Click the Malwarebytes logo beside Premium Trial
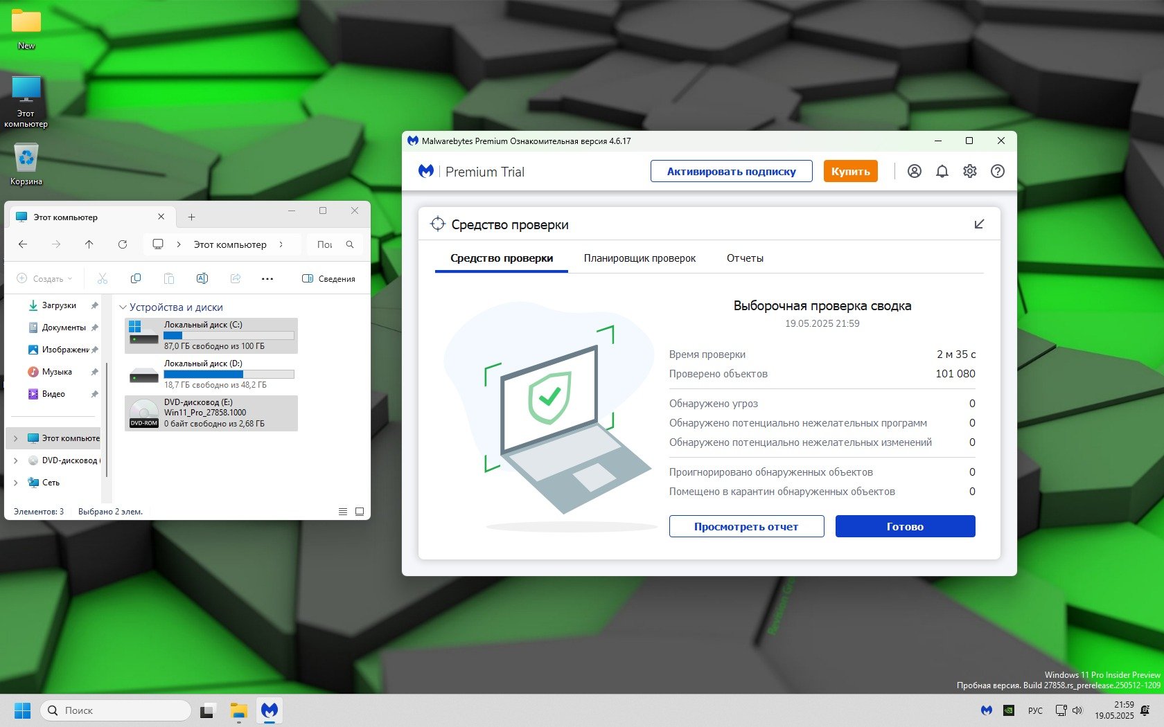1164x727 pixels. tap(426, 171)
